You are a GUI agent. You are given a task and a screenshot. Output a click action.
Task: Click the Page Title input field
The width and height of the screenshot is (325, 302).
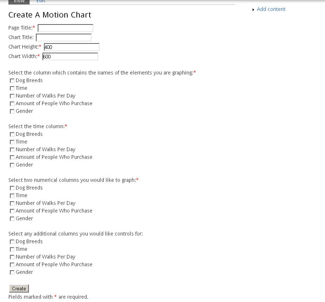(65, 28)
